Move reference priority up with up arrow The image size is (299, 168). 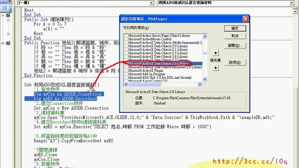tap(215, 53)
